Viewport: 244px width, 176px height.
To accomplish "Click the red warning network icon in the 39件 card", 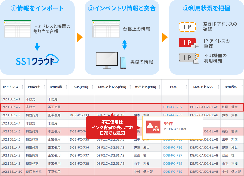I will pos(153,127).
